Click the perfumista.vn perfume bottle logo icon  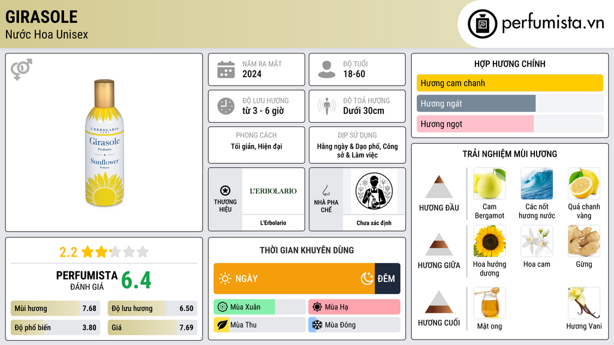[482, 24]
